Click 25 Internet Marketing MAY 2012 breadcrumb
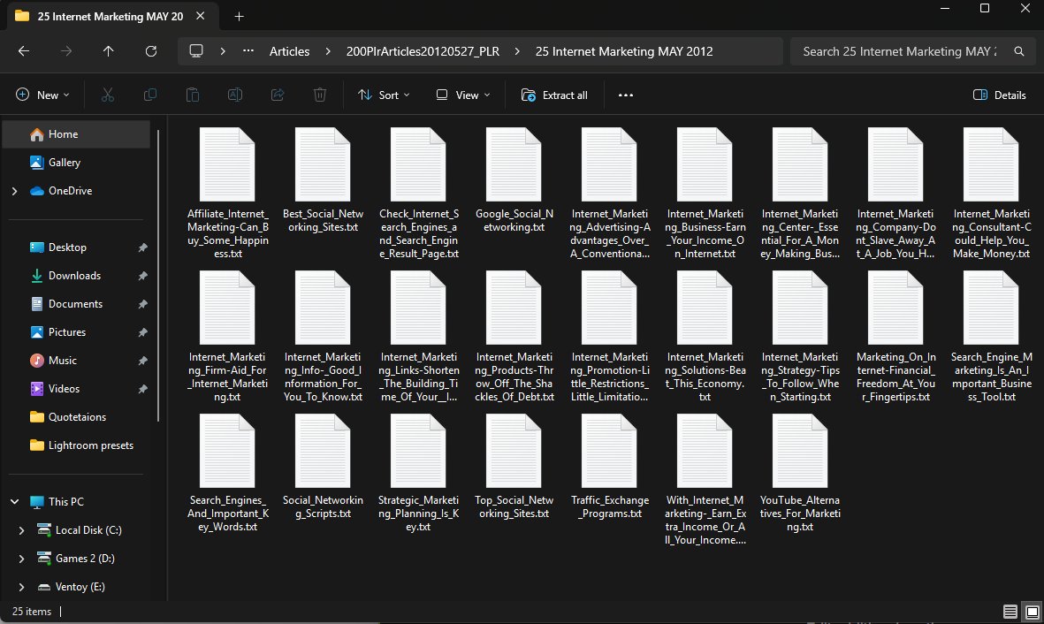Screen dimensions: 1044x624 pos(624,51)
